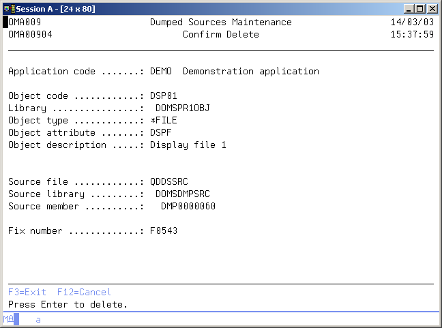Minimize the Session A window
The width and height of the screenshot is (442, 328).
[409, 8]
